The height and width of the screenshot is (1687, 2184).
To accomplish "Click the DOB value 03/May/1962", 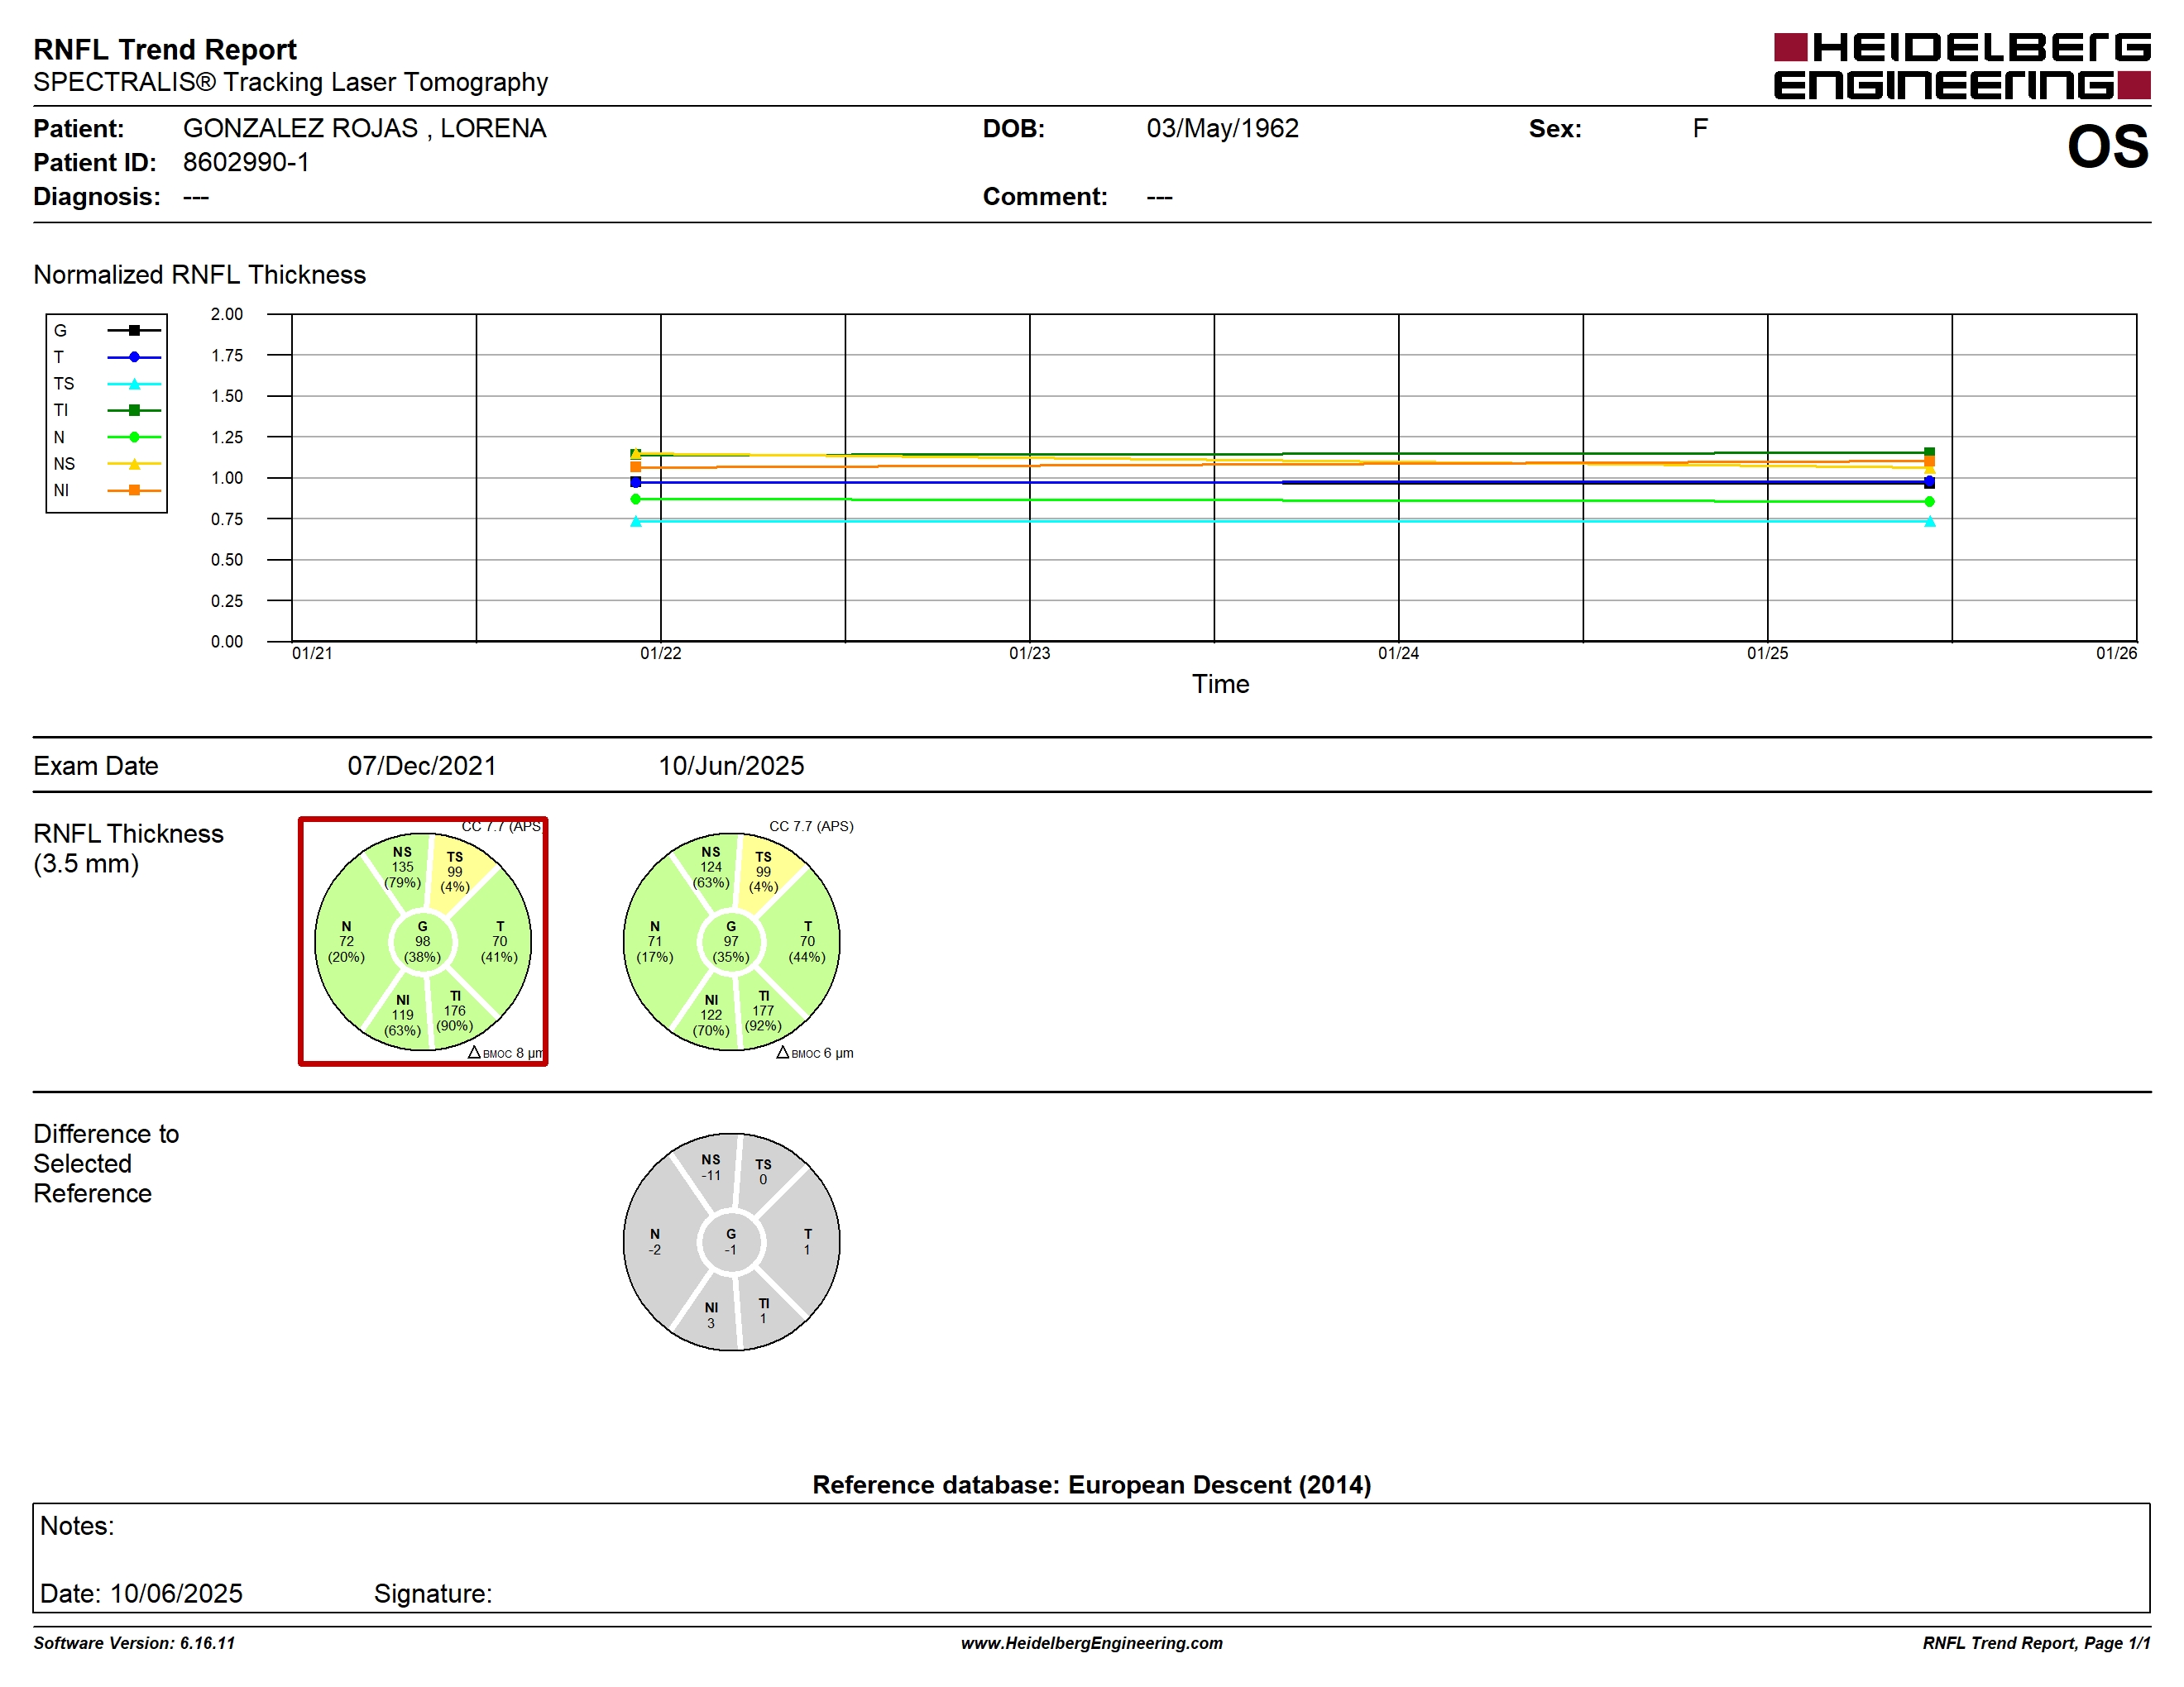I will coord(1222,128).
